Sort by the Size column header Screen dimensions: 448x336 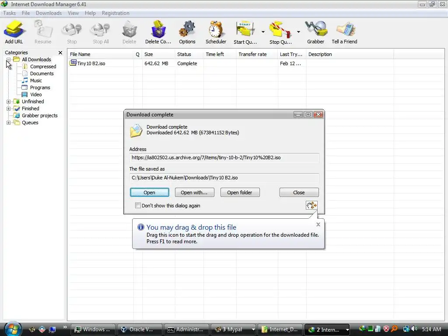point(158,54)
